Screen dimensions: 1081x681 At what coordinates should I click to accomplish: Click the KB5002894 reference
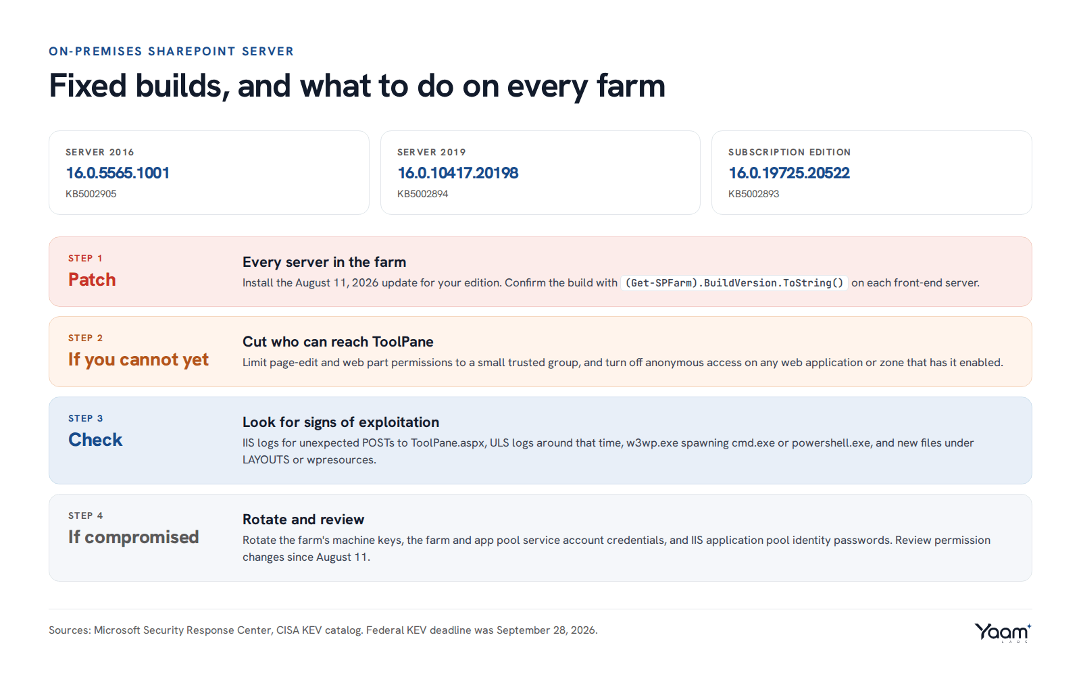click(x=423, y=194)
